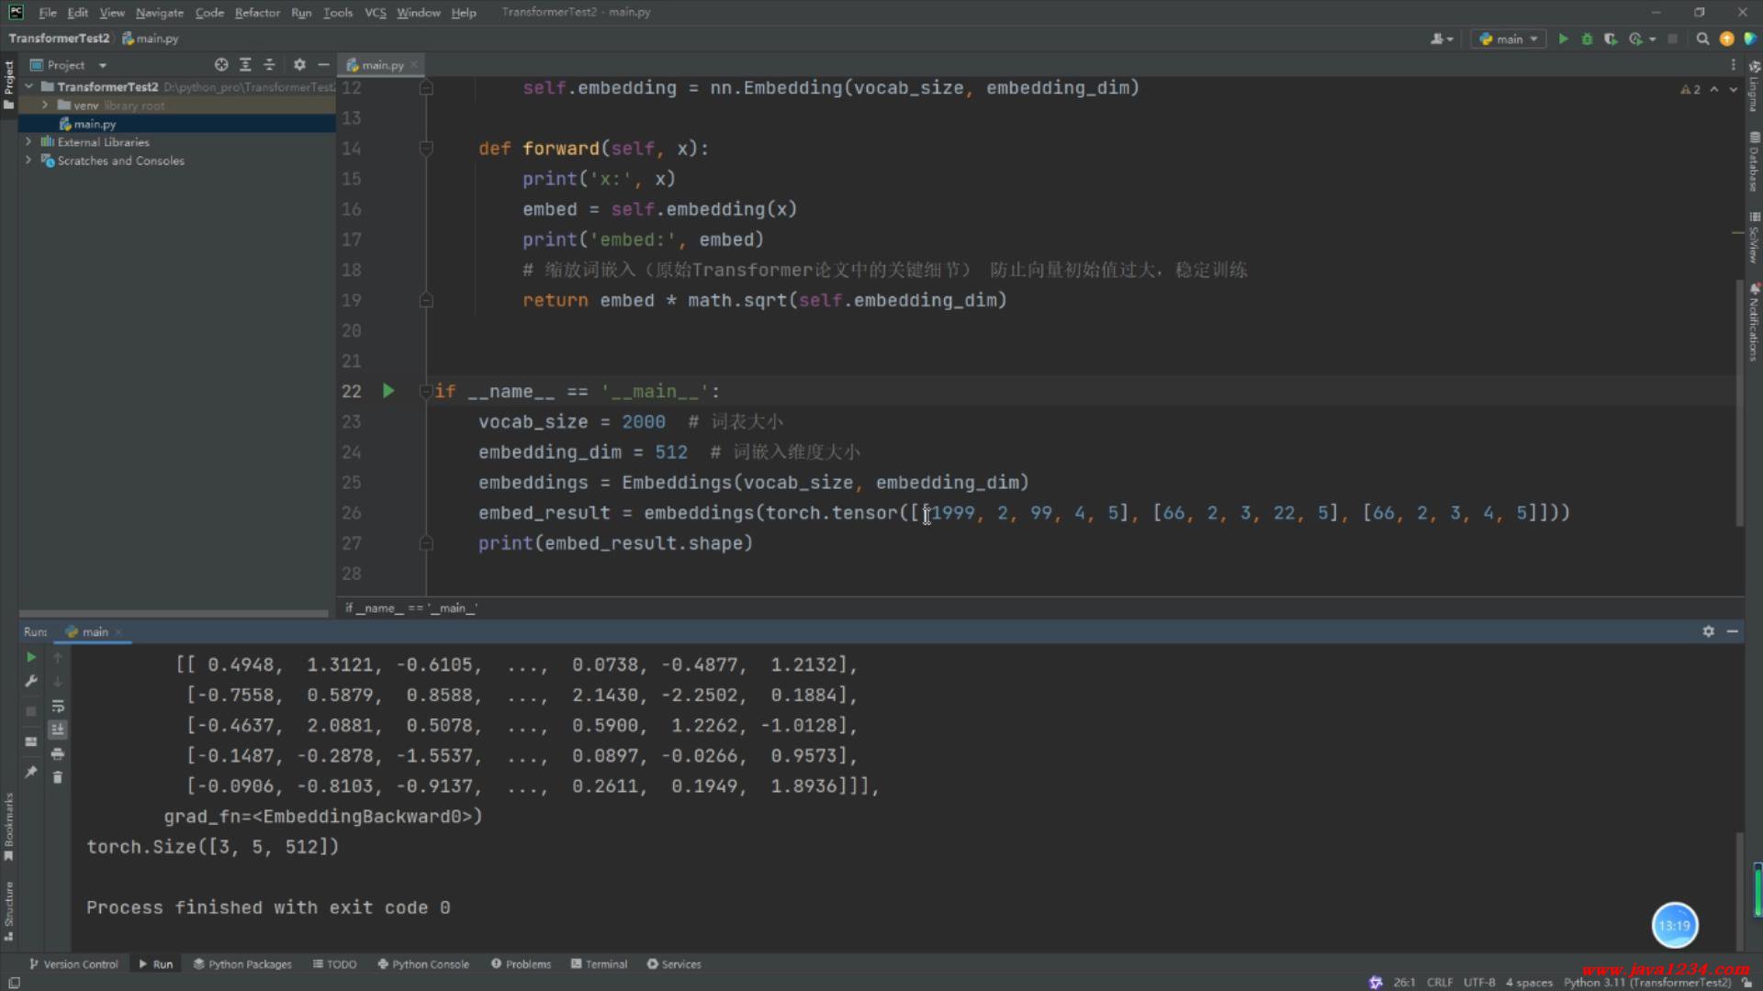Open Python Console tool window
This screenshot has width=1763, height=991.
pos(423,964)
